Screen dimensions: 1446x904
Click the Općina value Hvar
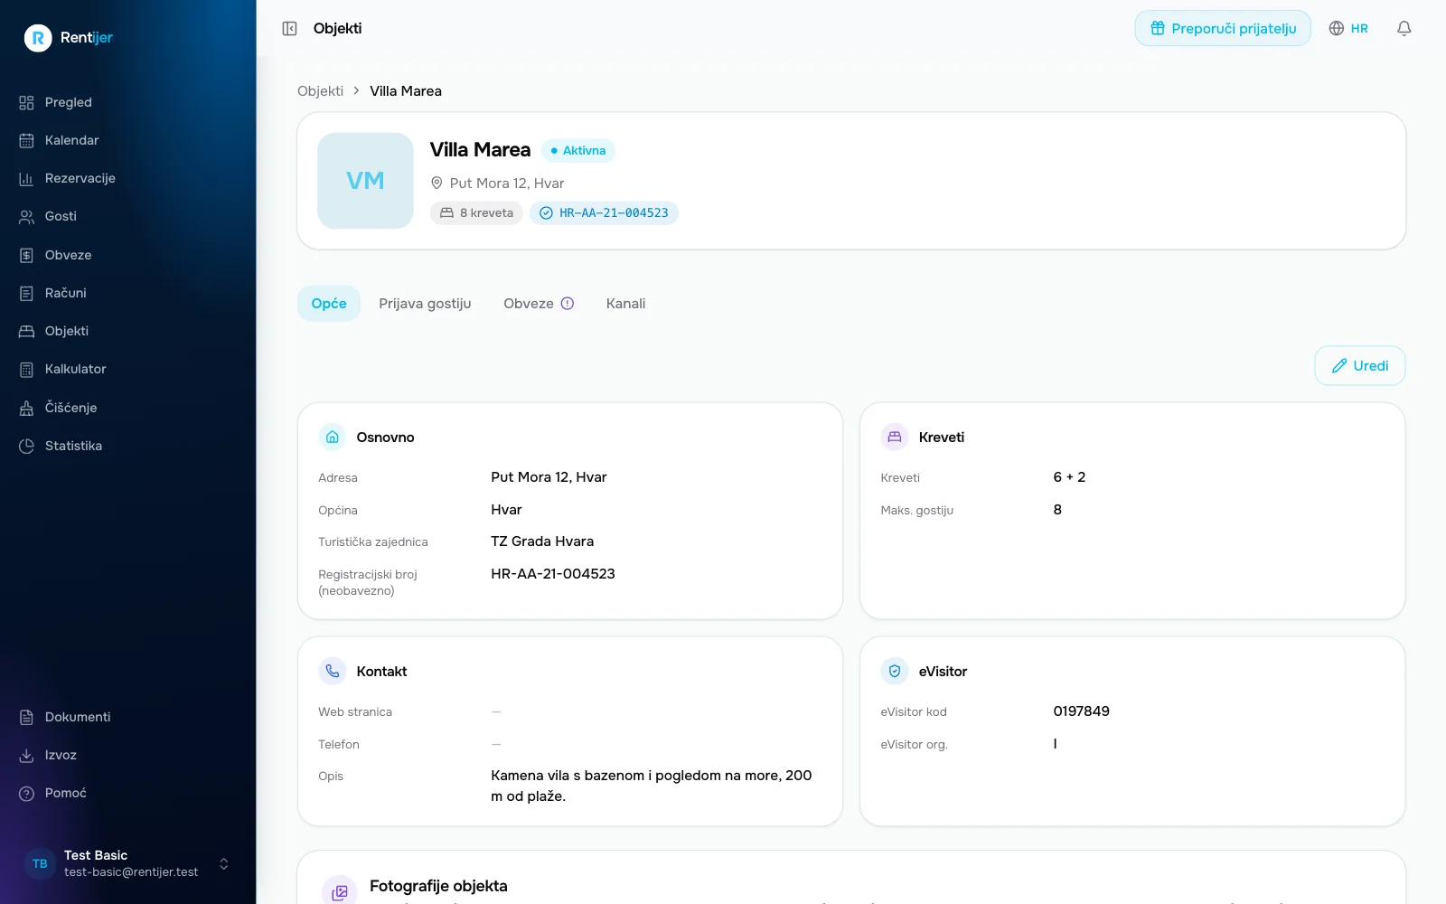506,510
